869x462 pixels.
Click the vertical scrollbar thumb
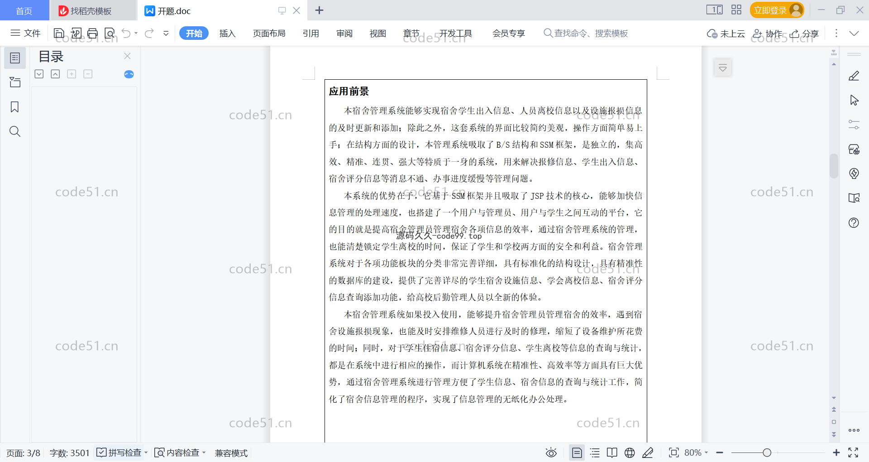click(x=834, y=166)
